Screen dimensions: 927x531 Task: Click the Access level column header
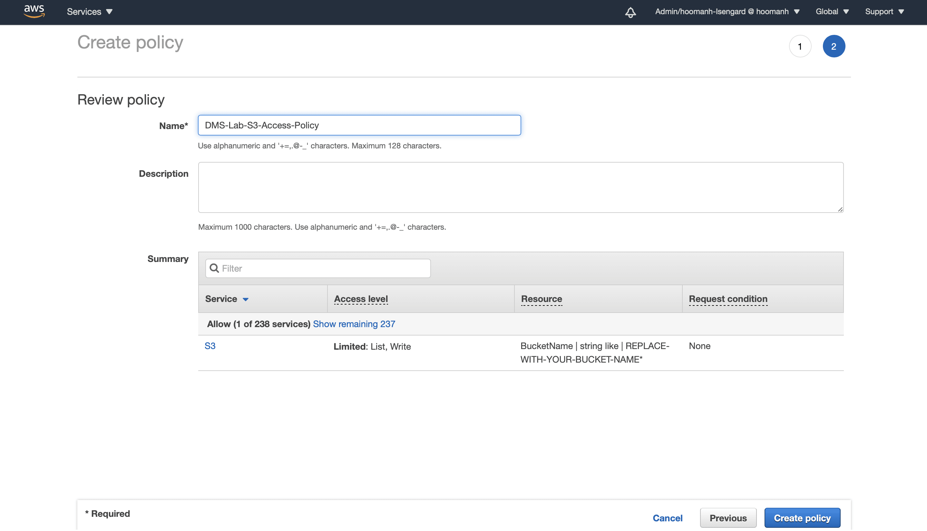361,299
